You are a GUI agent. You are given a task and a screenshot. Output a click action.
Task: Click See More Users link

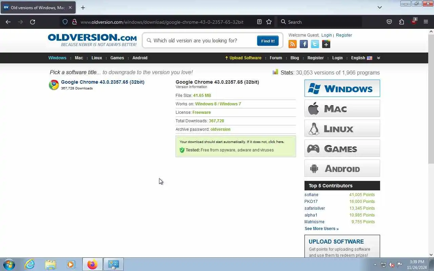pos(321,229)
